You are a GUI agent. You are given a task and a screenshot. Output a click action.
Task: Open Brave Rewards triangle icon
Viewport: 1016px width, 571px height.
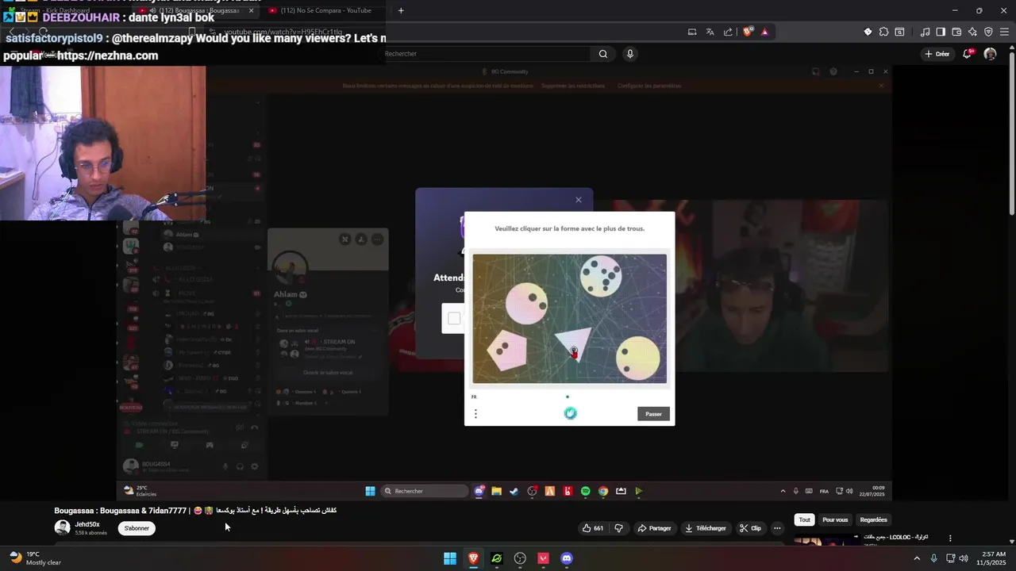coord(764,32)
